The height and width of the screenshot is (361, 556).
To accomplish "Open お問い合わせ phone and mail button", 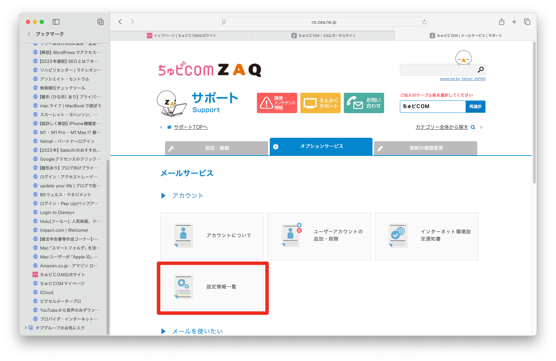I will coord(364,103).
